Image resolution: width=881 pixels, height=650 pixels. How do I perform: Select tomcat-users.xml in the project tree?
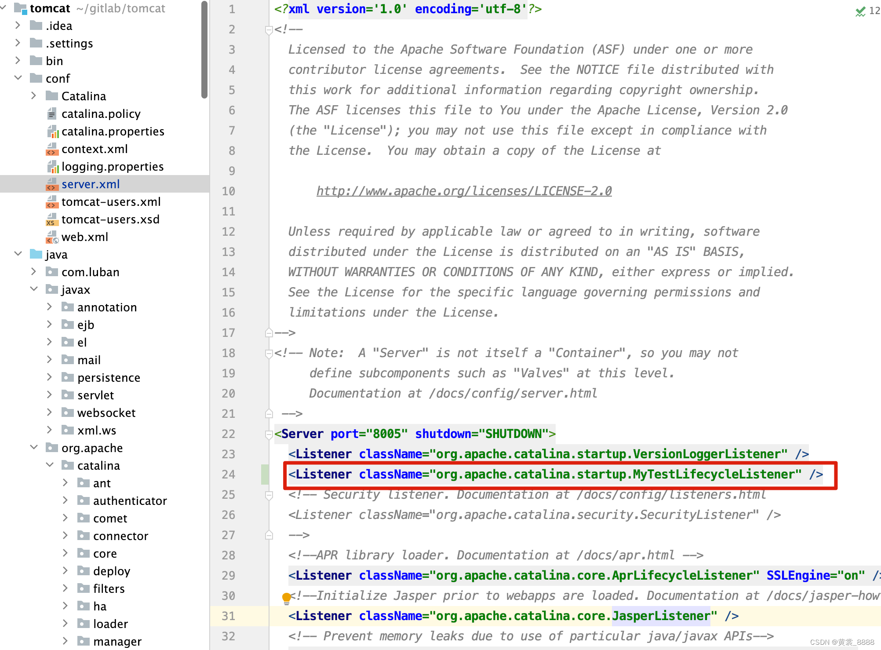(x=105, y=201)
